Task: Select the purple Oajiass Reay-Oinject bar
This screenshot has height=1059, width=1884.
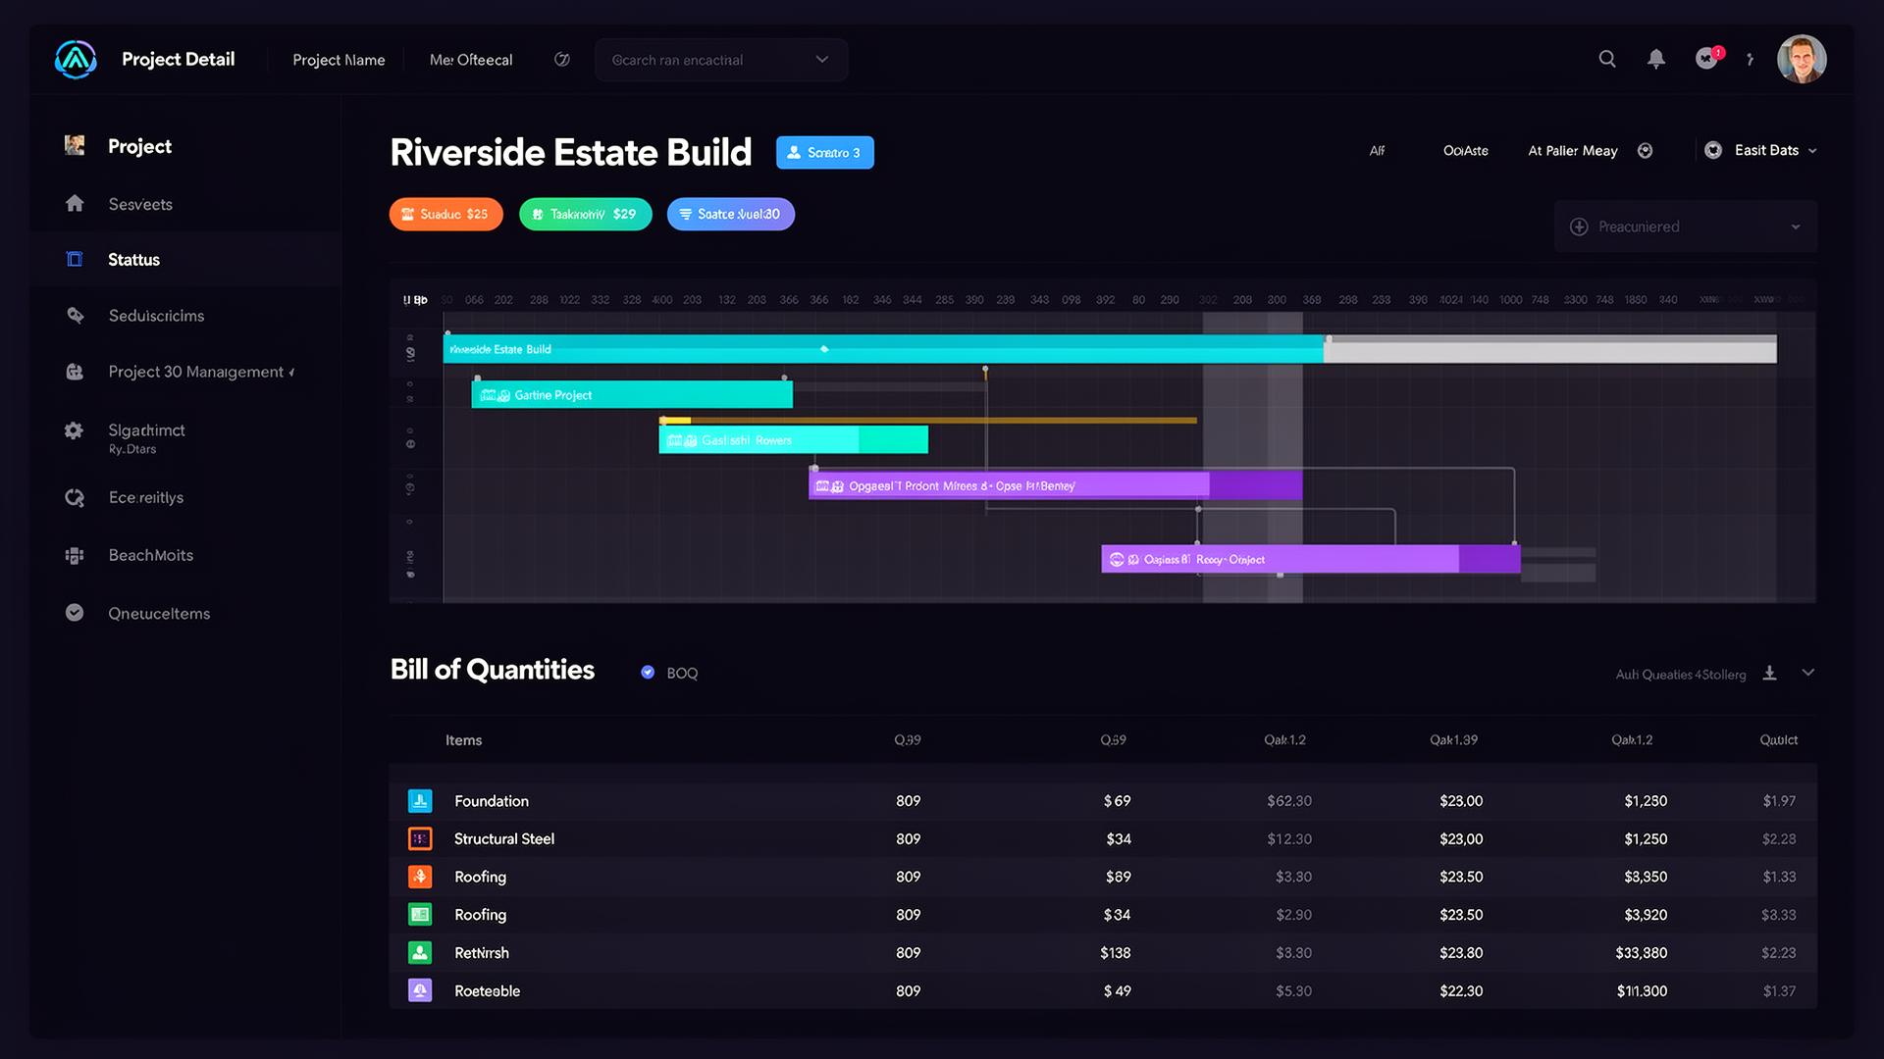Action: 1310,560
